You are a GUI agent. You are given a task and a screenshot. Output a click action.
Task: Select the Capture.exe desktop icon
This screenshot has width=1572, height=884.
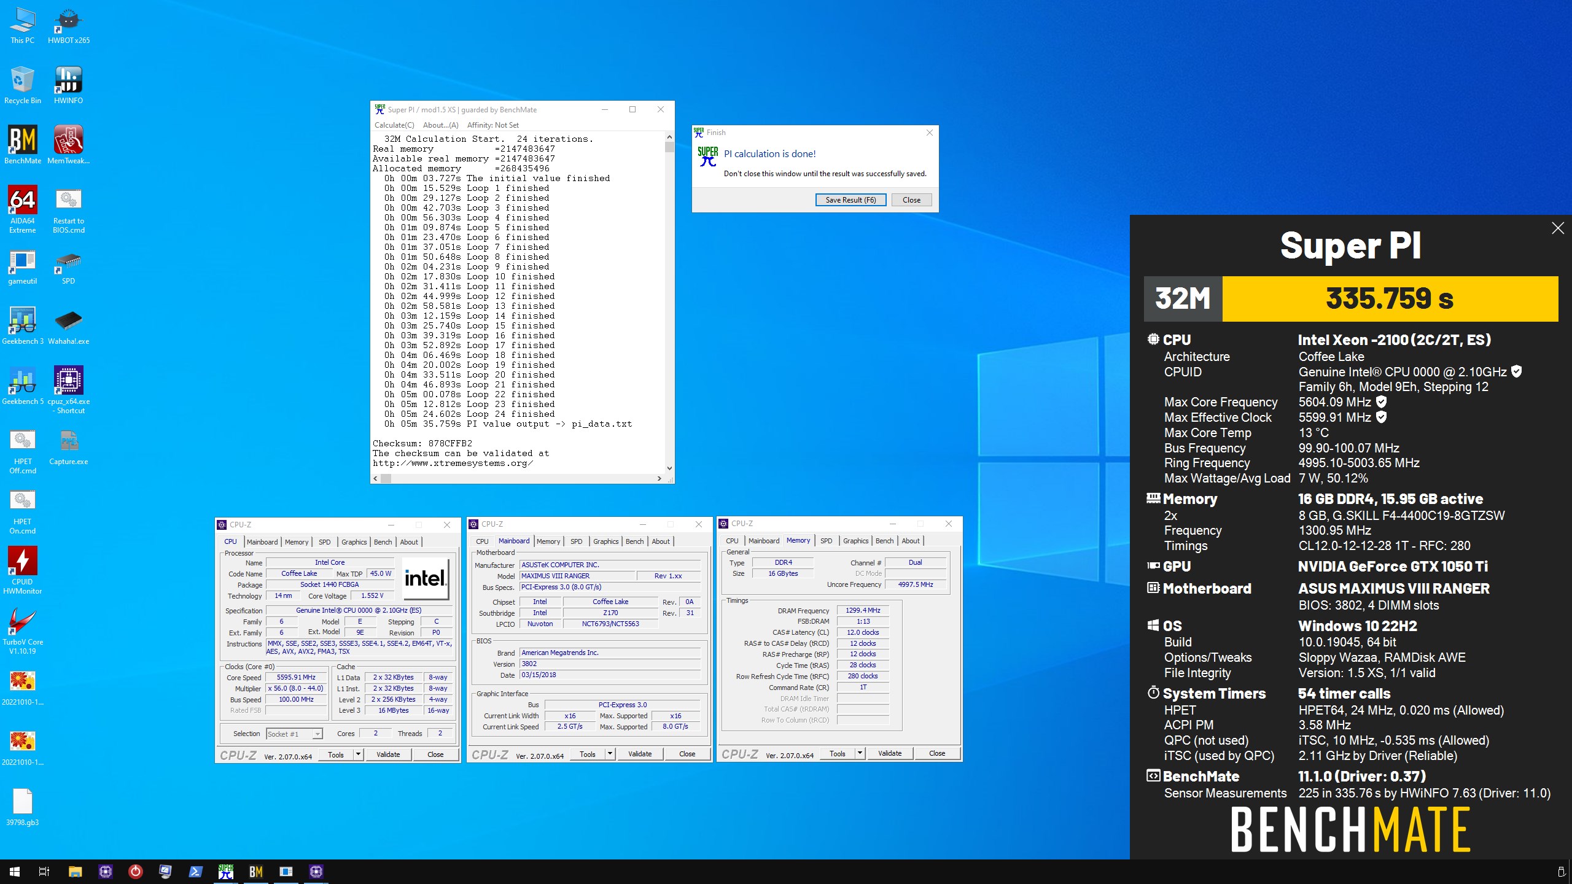coord(68,446)
